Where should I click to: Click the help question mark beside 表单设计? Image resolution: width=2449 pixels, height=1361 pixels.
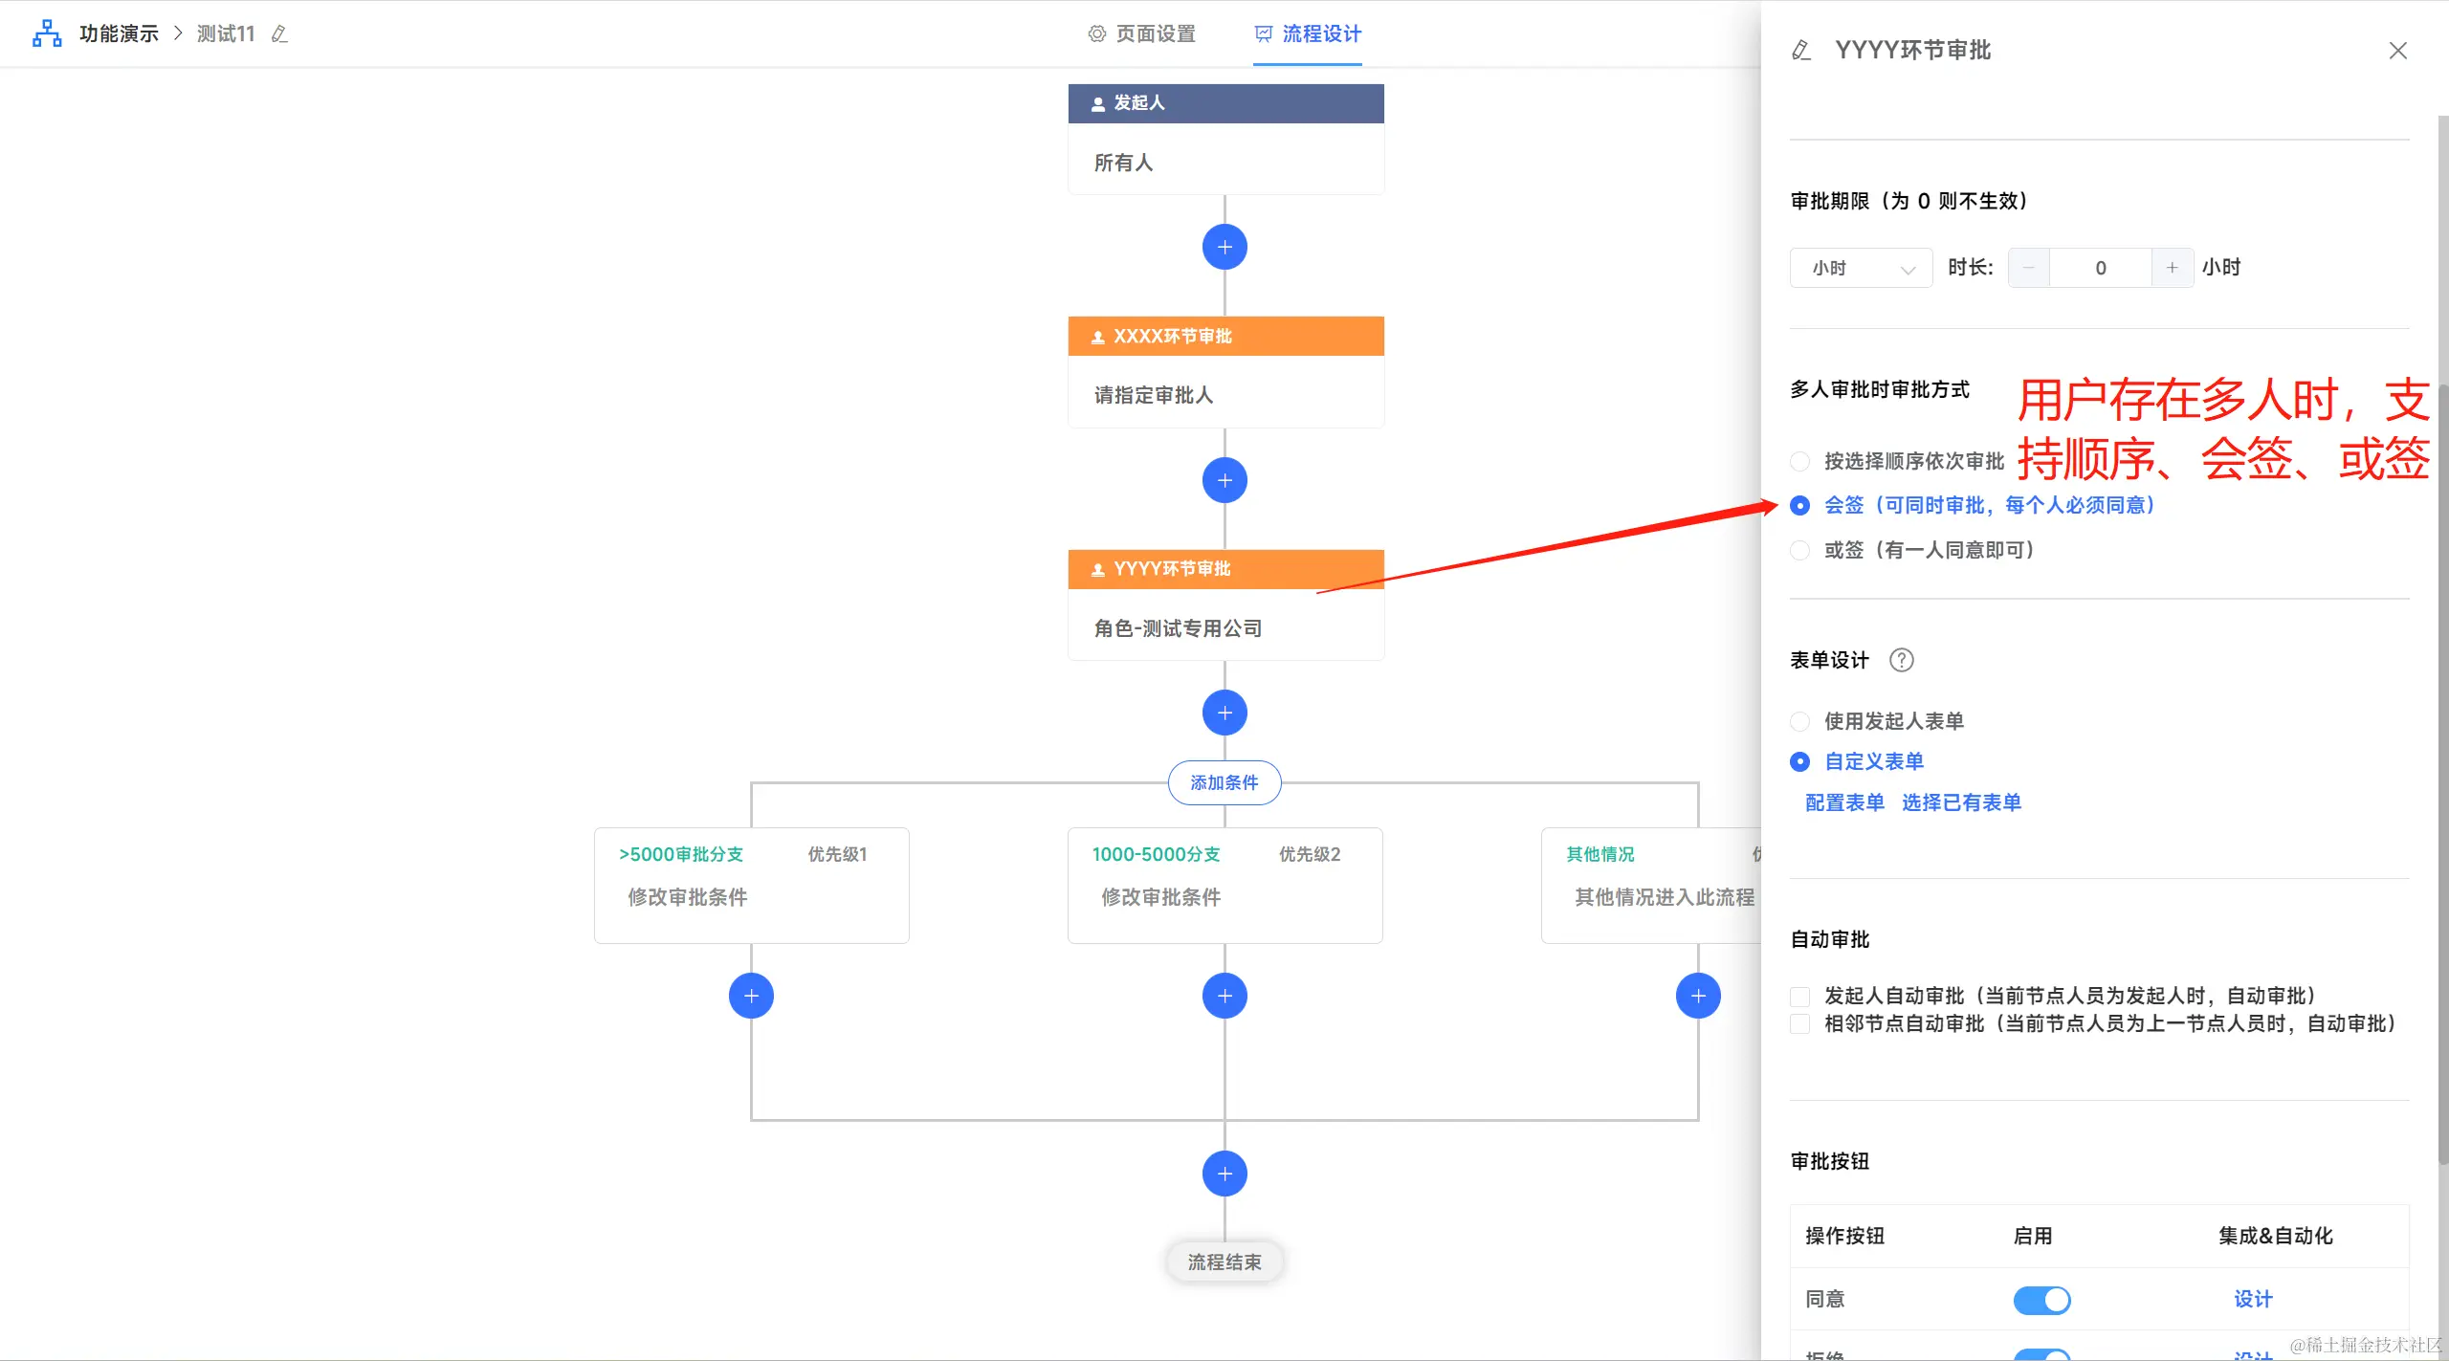click(1902, 660)
